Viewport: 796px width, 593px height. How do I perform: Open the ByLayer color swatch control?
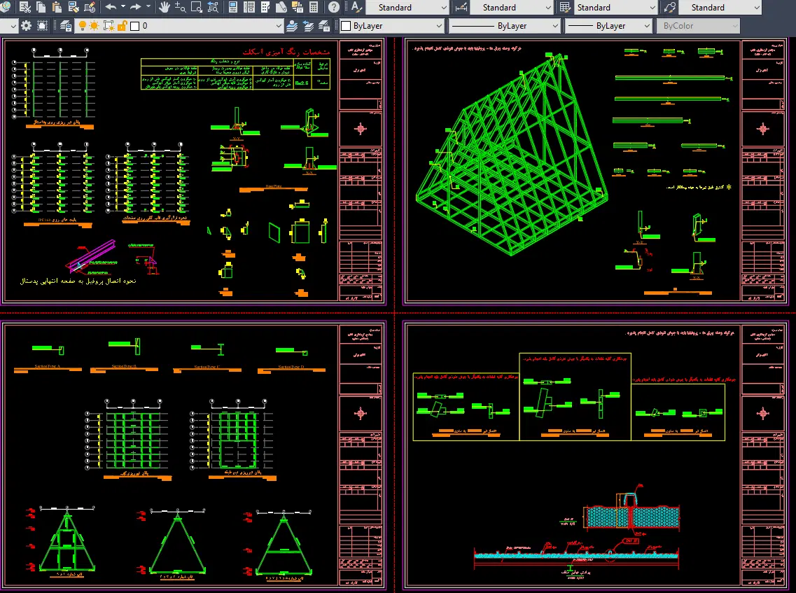pyautogui.click(x=392, y=26)
